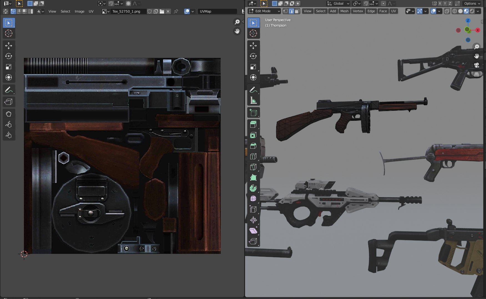Expand the viewport shading options arrow
This screenshot has height=299, width=486.
click(478, 11)
